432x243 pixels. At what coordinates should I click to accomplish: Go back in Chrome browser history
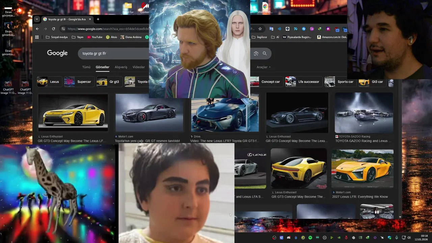pos(37,29)
